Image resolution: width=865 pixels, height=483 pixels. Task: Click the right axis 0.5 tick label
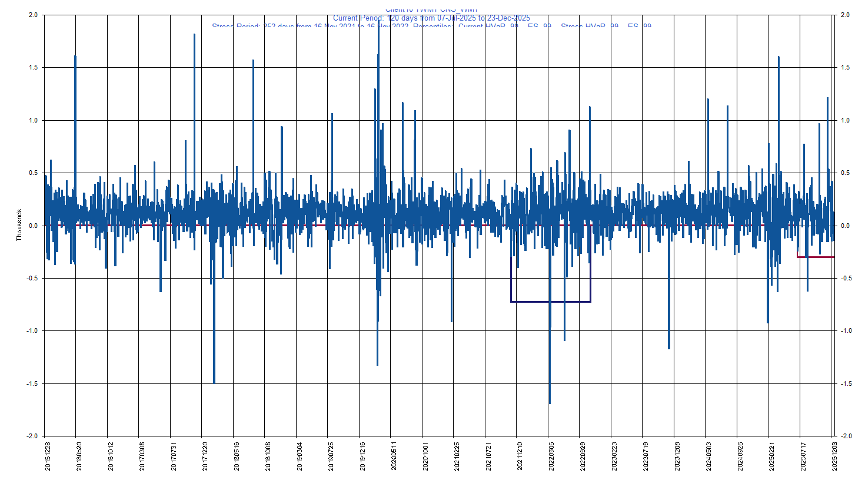point(845,173)
